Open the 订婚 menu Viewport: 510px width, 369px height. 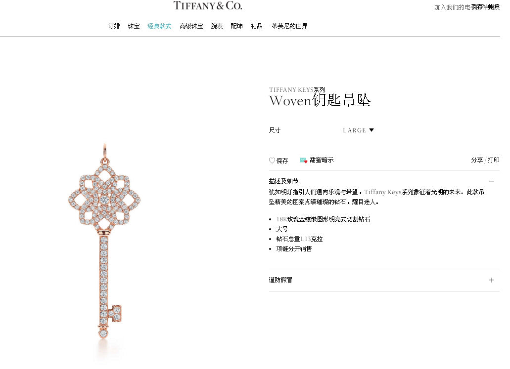(x=114, y=26)
